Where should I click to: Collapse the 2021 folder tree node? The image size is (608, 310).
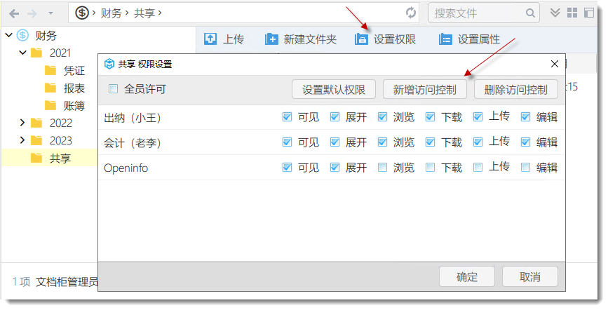[x=23, y=53]
